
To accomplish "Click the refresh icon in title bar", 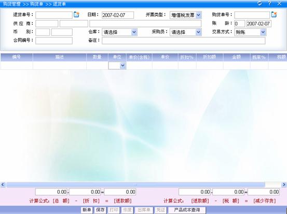I will [x=259, y=3].
